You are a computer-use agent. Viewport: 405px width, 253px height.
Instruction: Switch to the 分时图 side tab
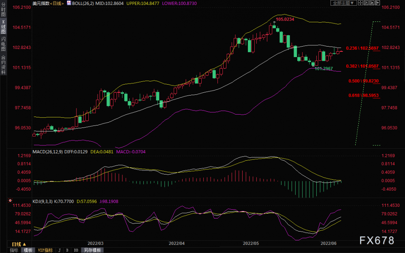point(3,10)
